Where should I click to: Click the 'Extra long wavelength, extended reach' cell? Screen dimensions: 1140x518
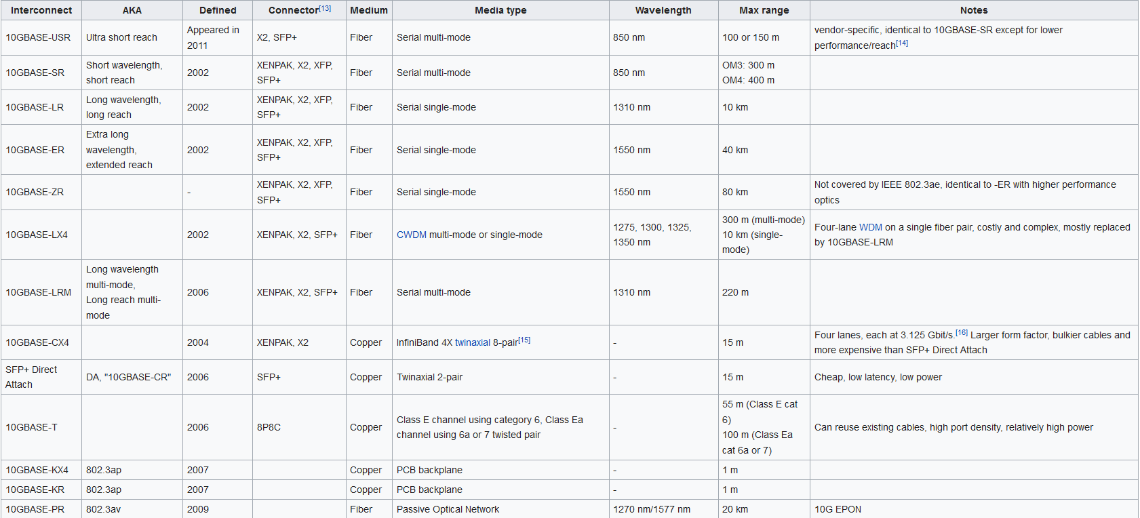pyautogui.click(x=132, y=150)
